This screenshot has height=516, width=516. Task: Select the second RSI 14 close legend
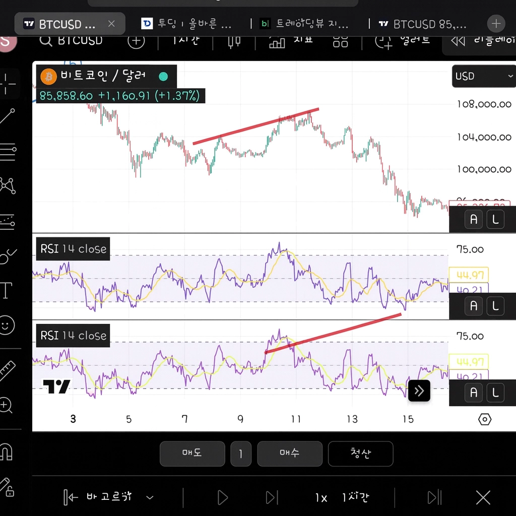(73, 336)
